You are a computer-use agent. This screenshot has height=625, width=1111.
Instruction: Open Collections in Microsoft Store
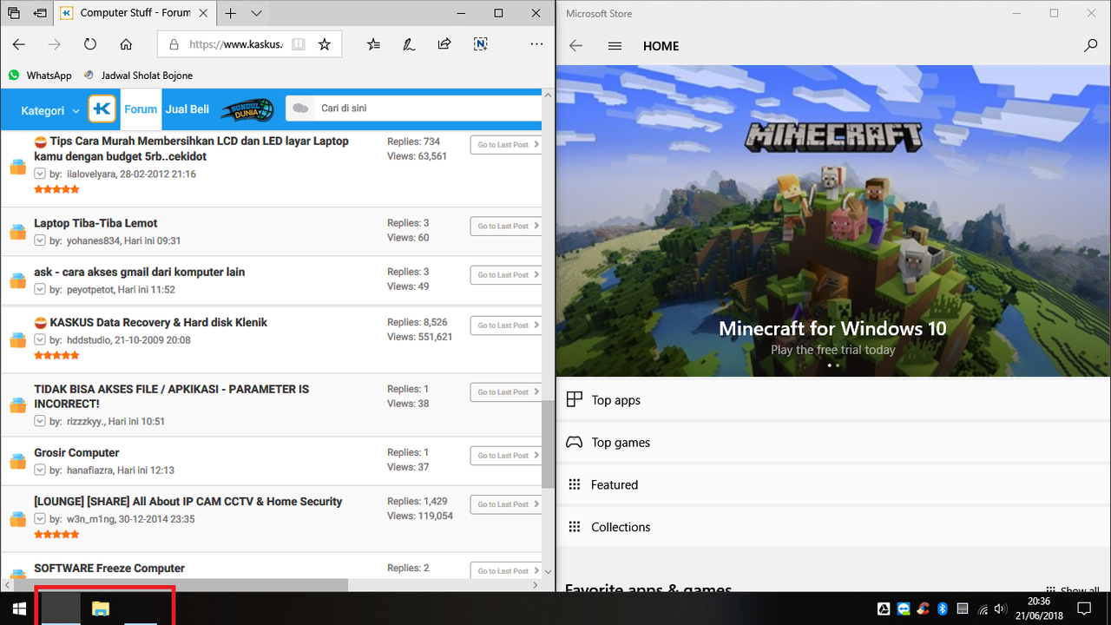coord(833,527)
